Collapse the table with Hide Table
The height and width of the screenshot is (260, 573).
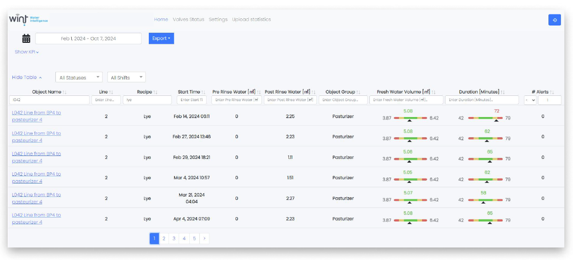[27, 78]
